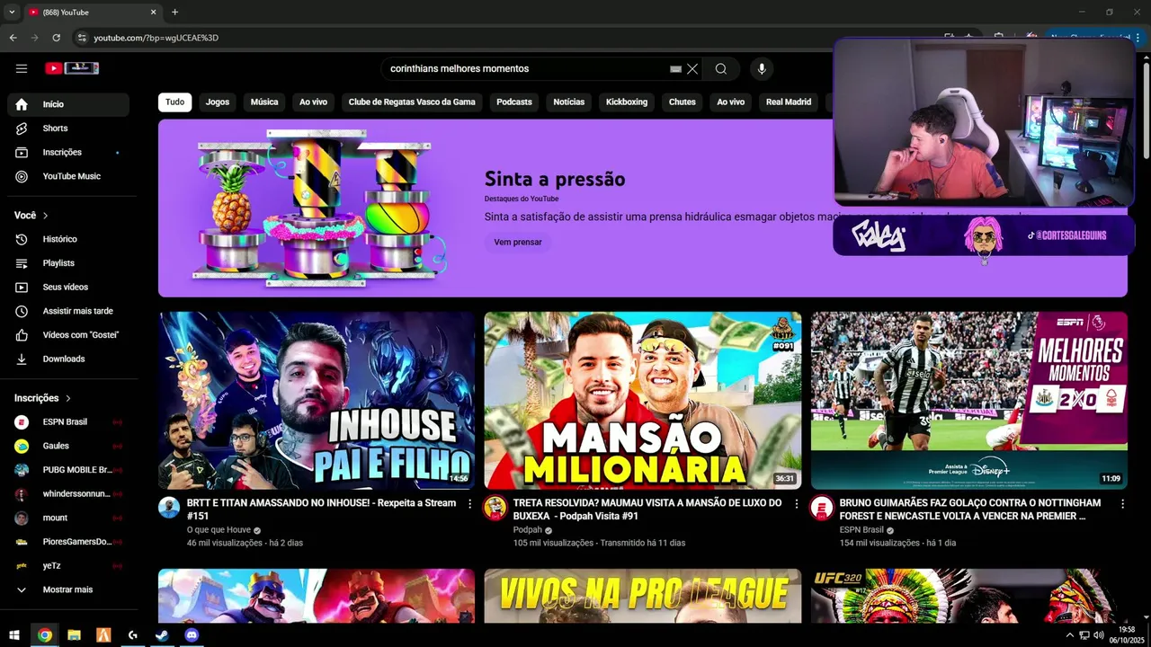Go back in the browser
Image resolution: width=1151 pixels, height=647 pixels.
point(13,38)
